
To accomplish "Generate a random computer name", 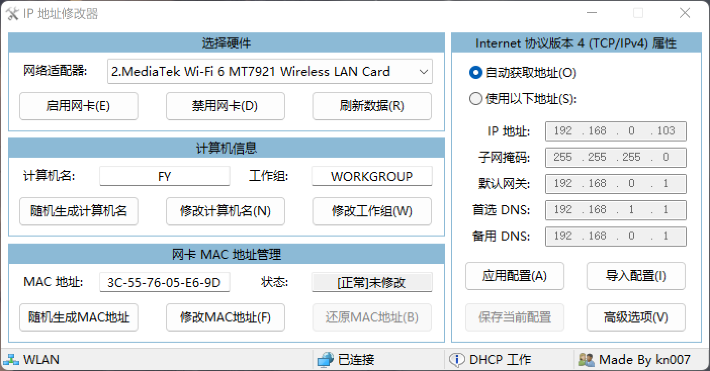I will click(x=78, y=211).
